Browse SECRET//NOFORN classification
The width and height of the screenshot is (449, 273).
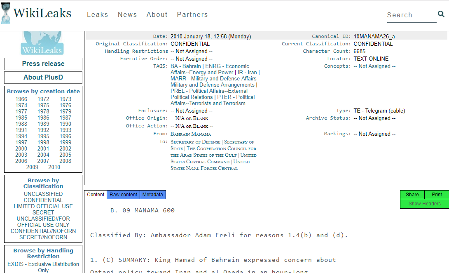43,238
